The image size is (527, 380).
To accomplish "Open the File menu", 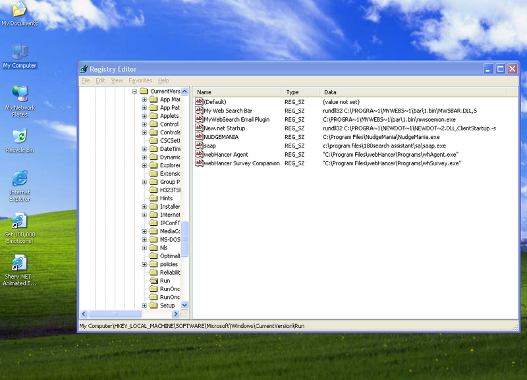I will [x=86, y=80].
